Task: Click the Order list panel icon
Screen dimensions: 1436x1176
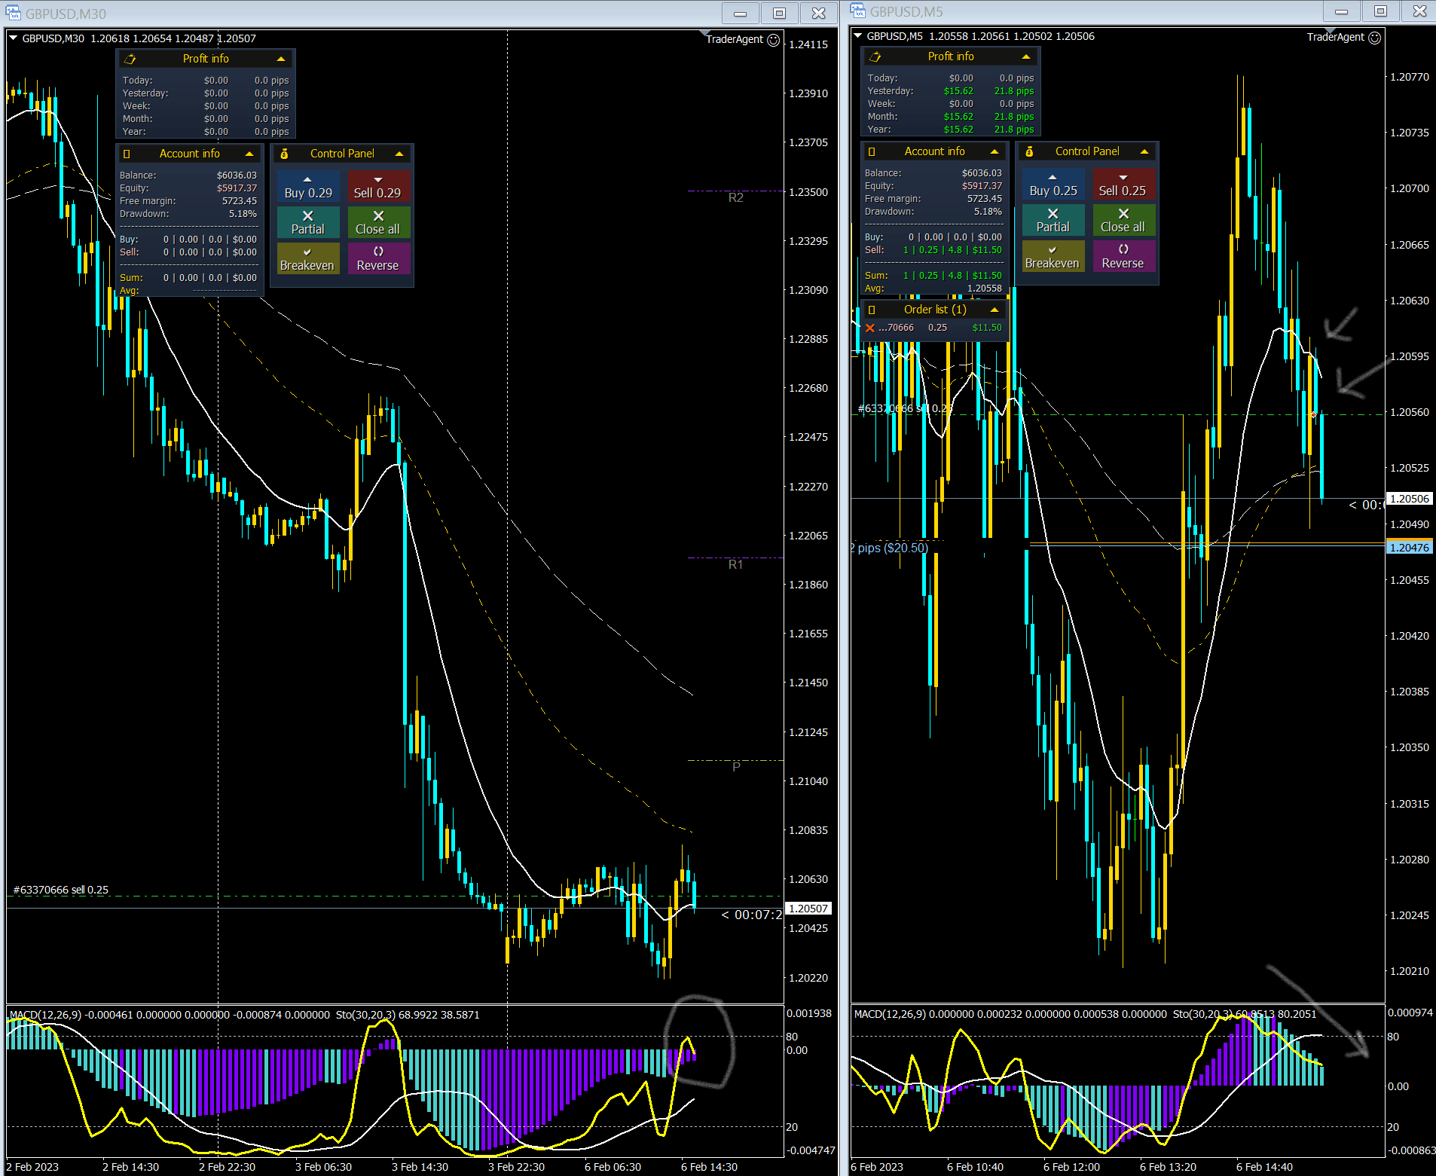Action: [872, 310]
